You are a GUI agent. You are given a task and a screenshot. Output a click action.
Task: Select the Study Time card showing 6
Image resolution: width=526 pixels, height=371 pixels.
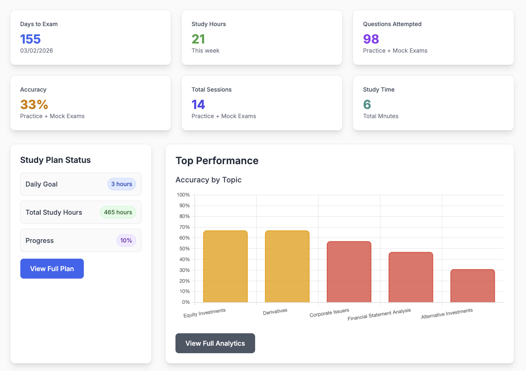coord(433,103)
